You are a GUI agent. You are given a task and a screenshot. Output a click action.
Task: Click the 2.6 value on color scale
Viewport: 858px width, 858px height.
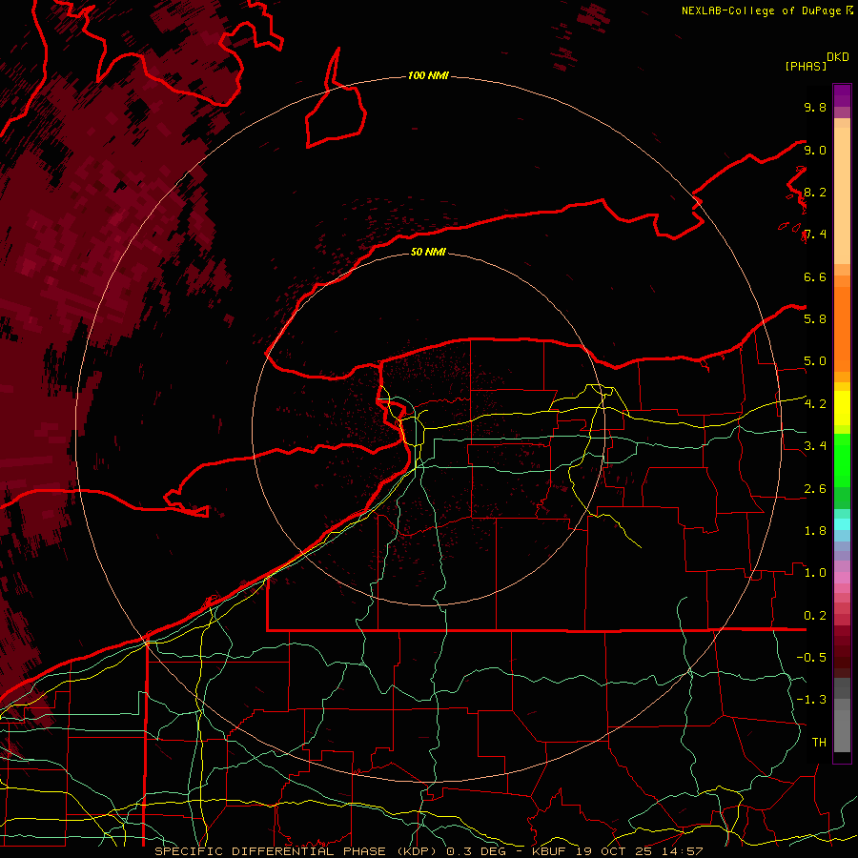point(815,488)
